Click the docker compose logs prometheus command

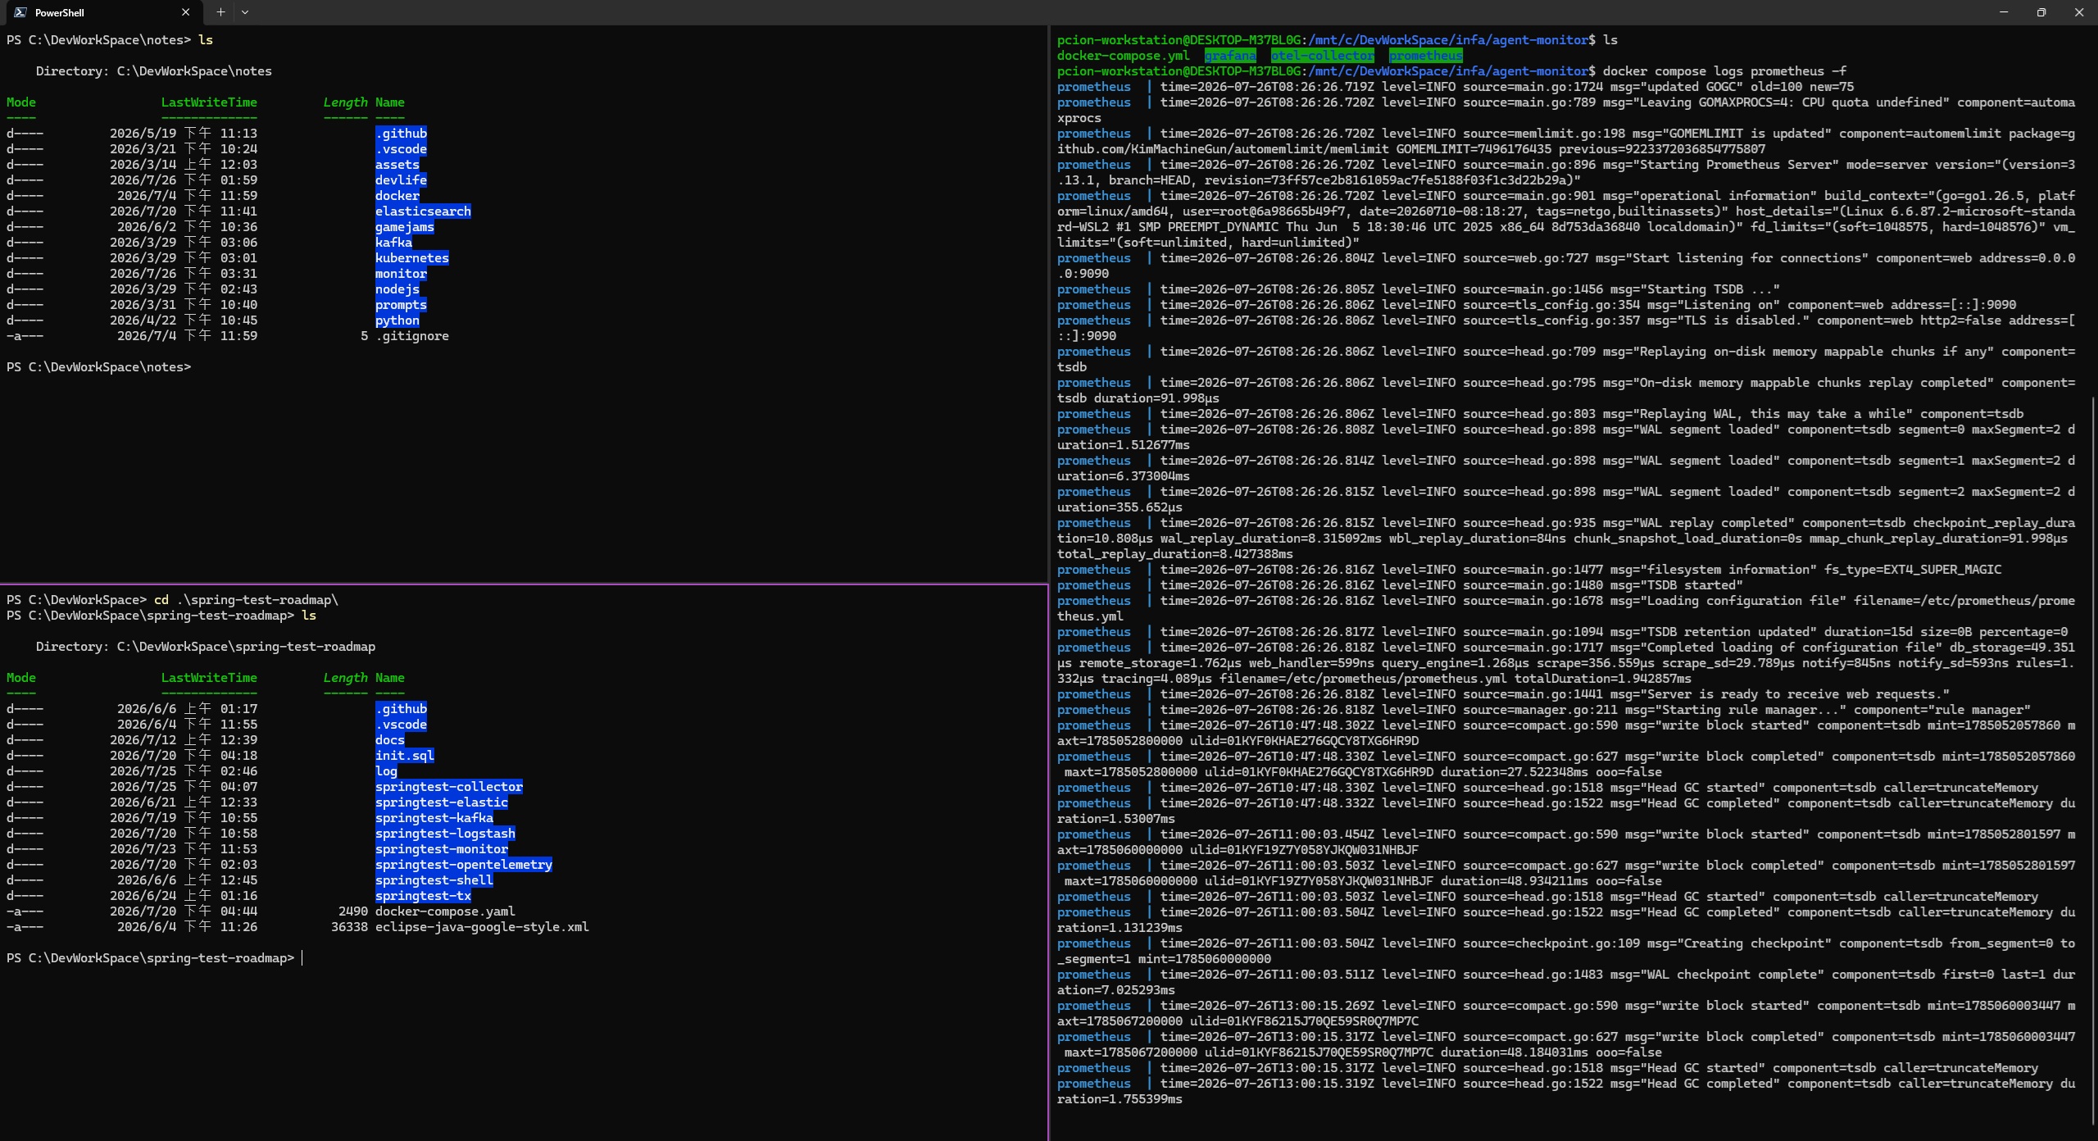point(1724,71)
